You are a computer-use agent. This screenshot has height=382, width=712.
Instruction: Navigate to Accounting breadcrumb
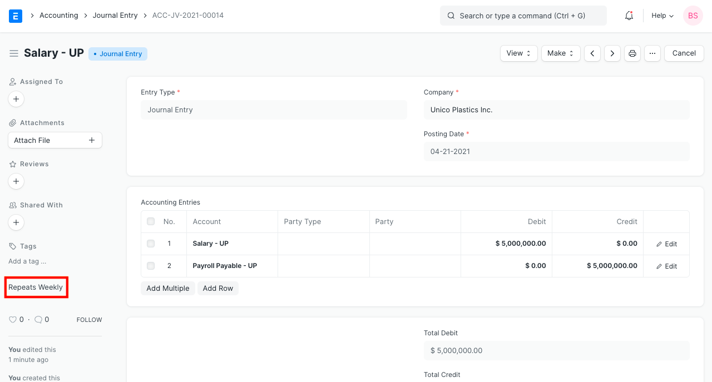tap(58, 16)
